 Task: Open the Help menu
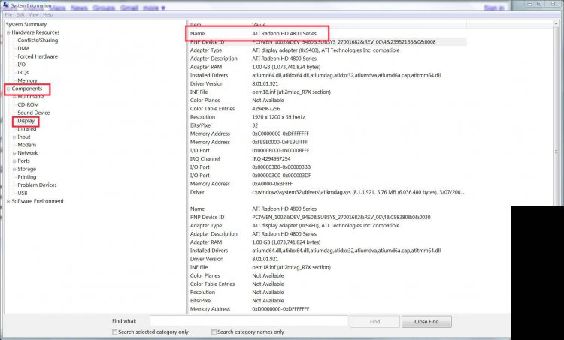48,15
